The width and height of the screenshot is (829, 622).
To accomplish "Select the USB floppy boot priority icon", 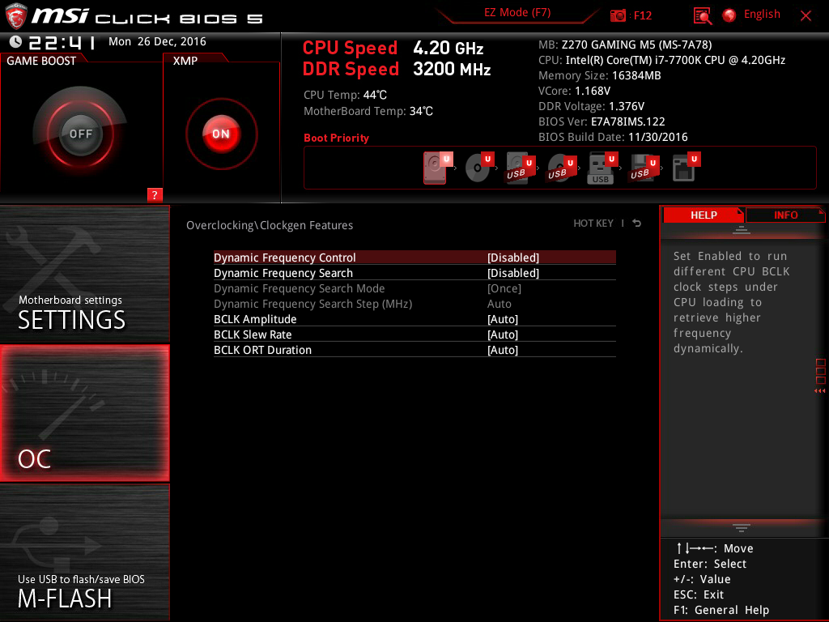I will click(x=644, y=168).
